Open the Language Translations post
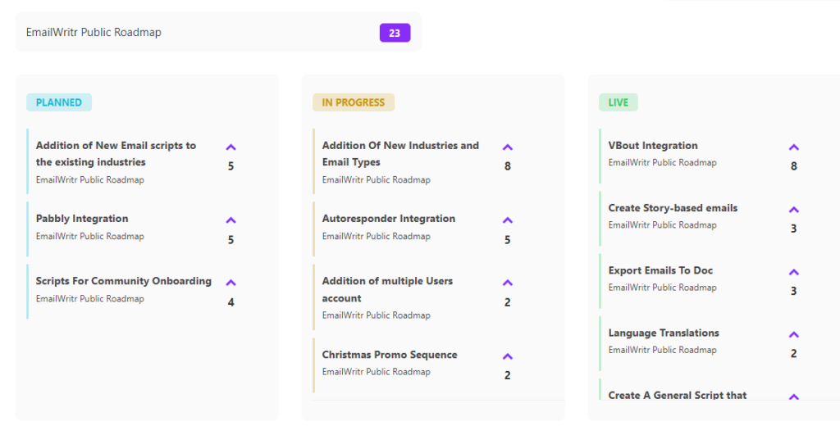This screenshot has width=840, height=444. click(x=664, y=333)
